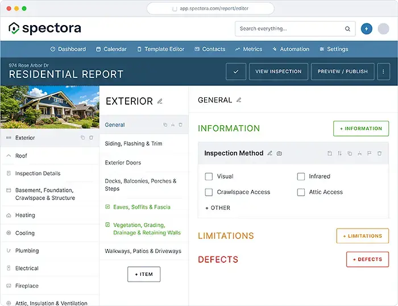Click the General item merge icon
398x306 pixels.
click(173, 125)
